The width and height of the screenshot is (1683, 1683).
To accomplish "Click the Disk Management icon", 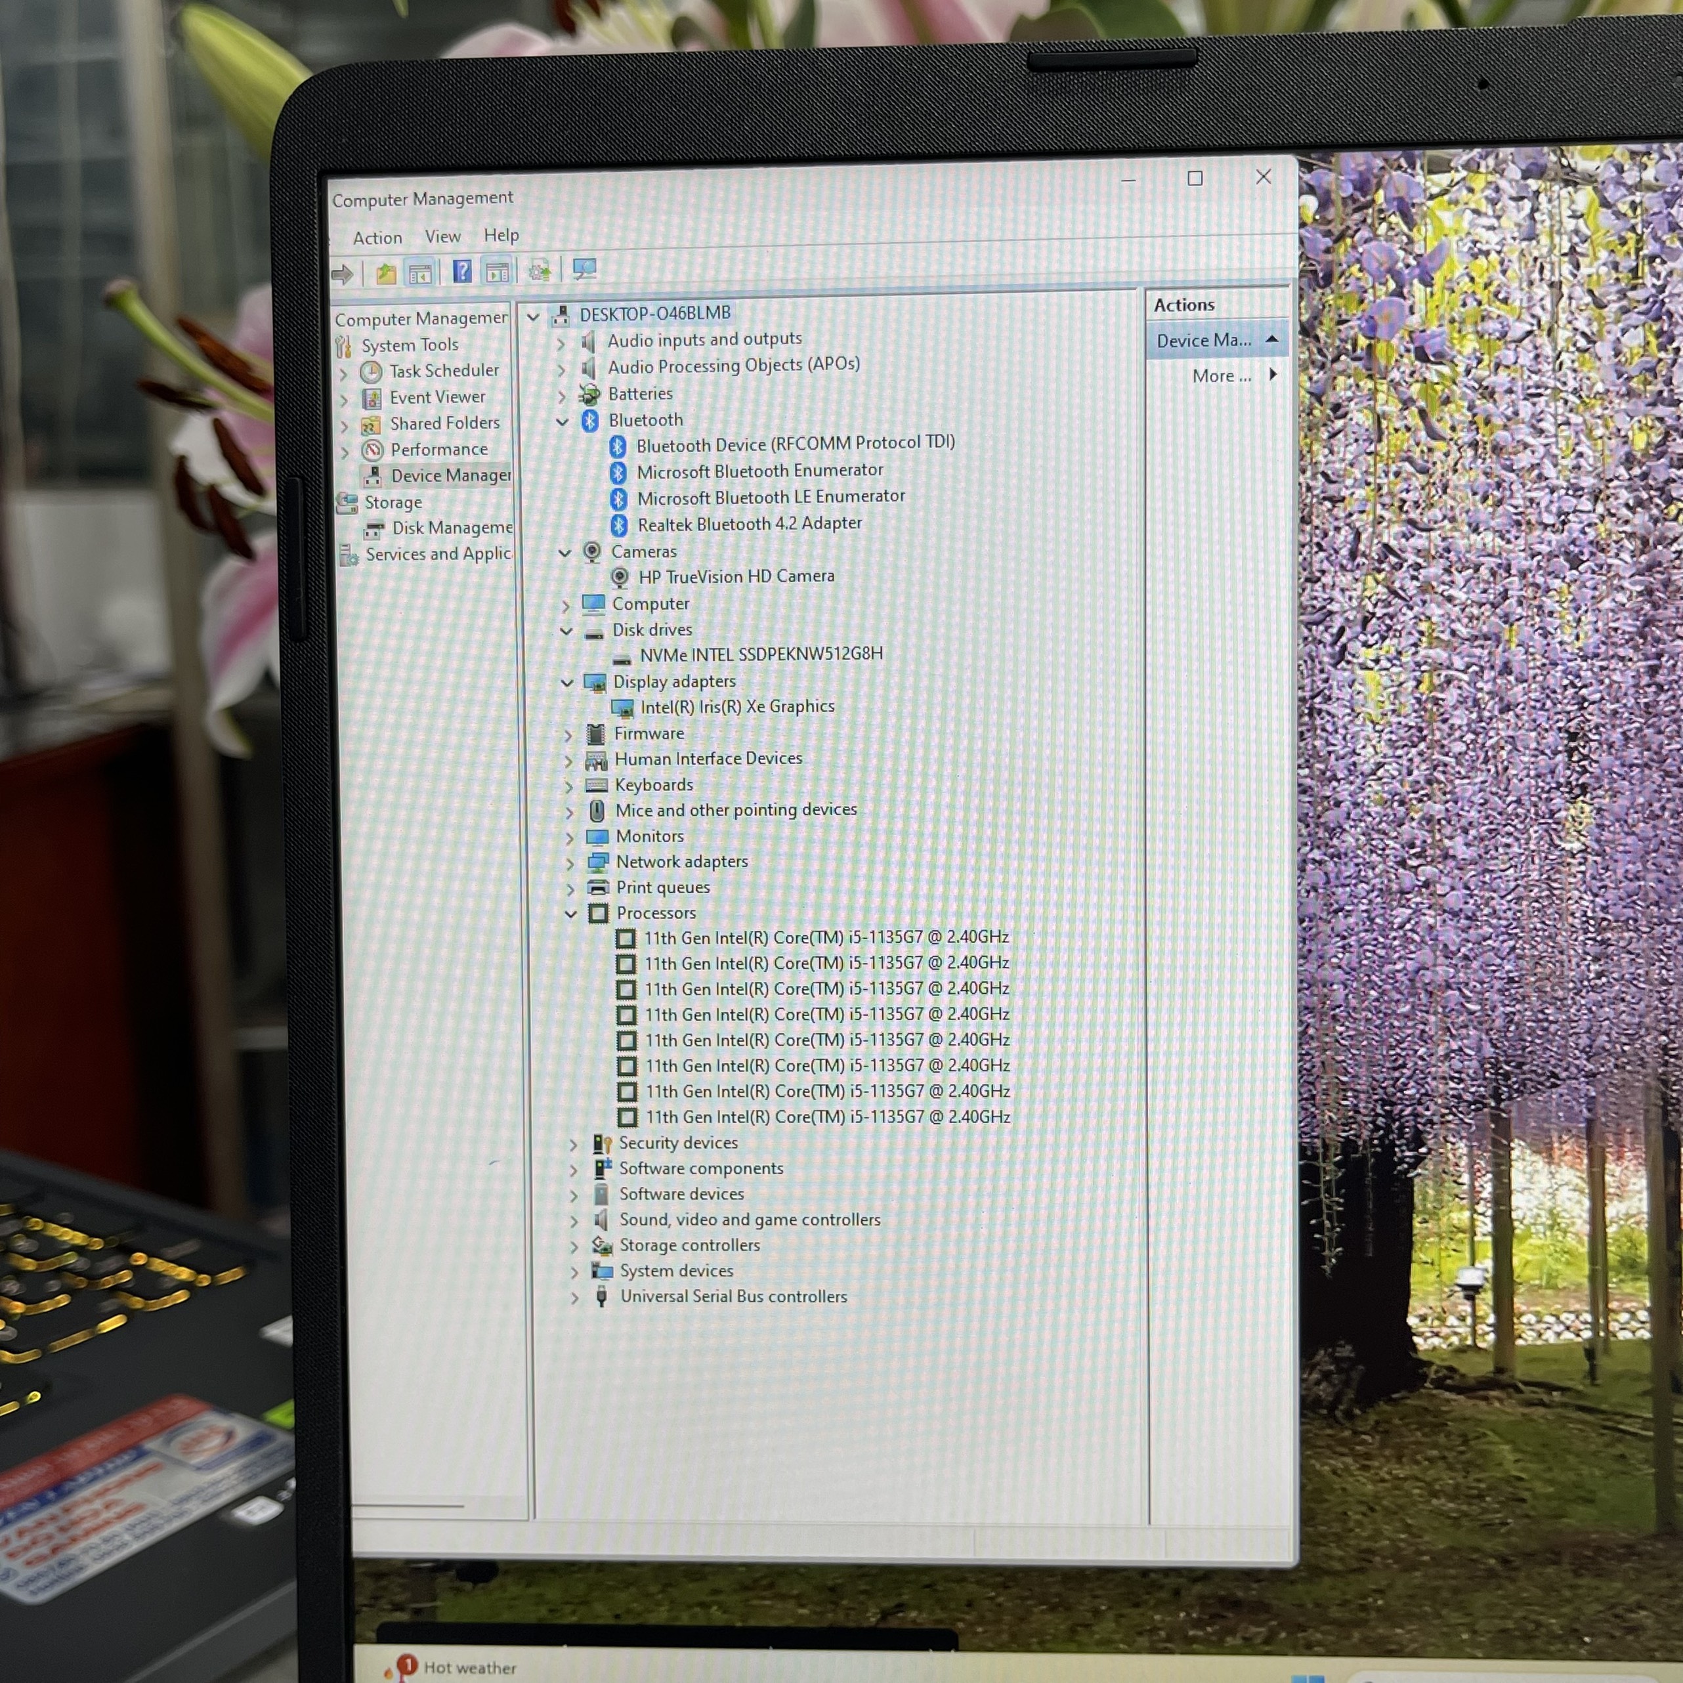I will tap(375, 530).
